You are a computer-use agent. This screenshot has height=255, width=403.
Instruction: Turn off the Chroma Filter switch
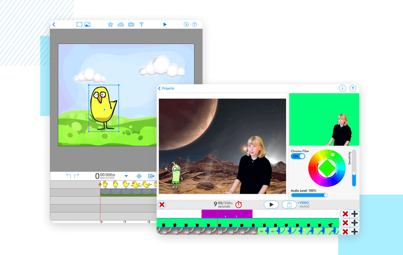298,156
